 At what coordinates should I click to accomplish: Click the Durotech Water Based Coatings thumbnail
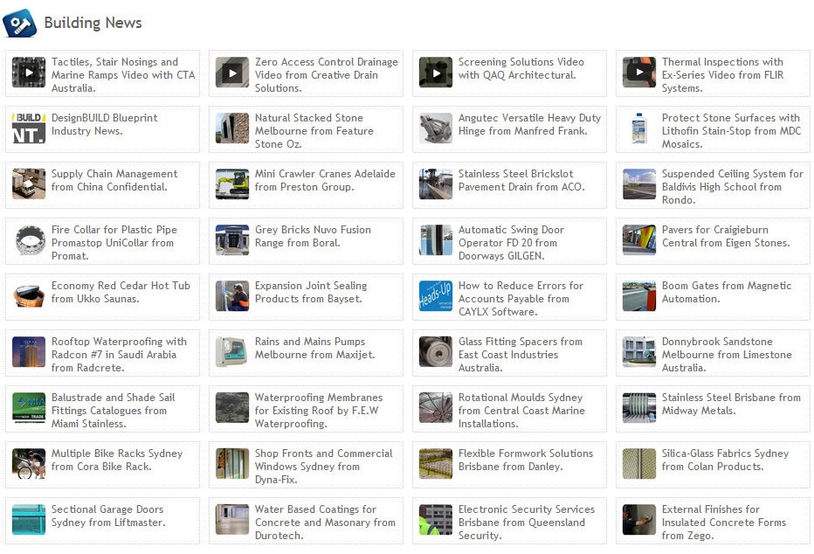pos(232,519)
